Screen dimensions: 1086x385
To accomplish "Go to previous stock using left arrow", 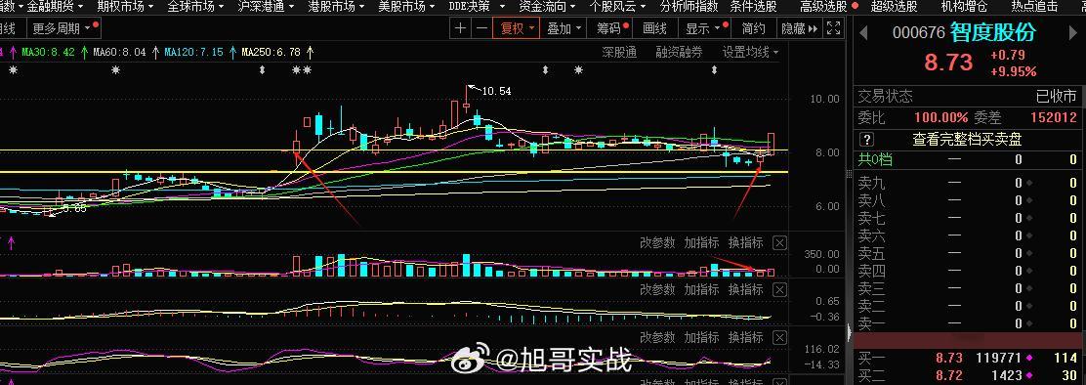I will (863, 32).
